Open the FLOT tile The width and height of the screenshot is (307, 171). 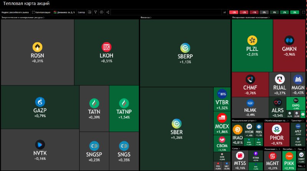tap(298, 141)
